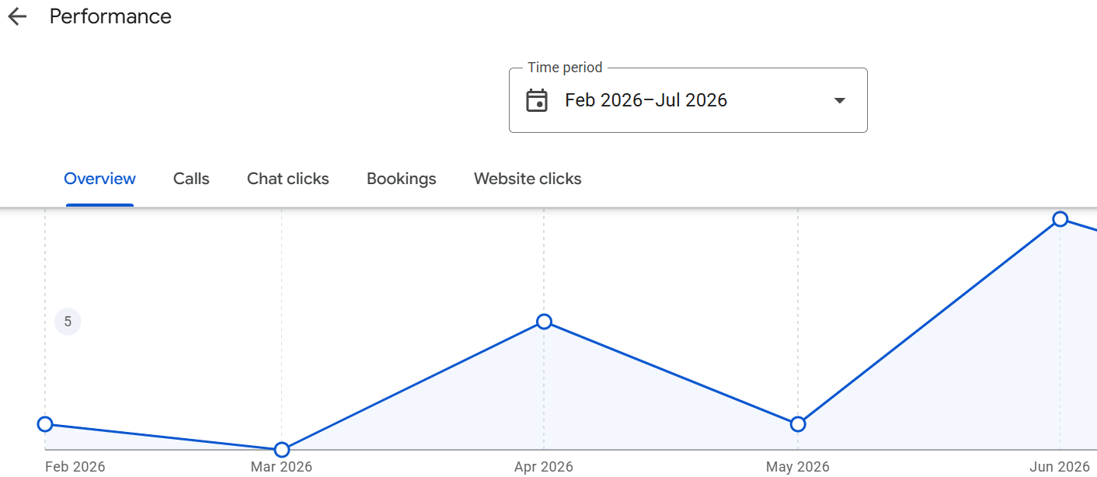Open the Chat clicks tab
This screenshot has height=477, width=1097.
[288, 179]
